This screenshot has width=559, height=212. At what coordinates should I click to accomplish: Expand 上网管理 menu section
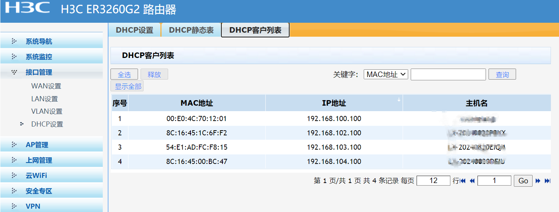[52, 160]
